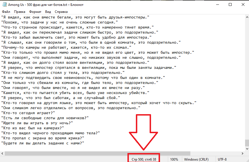This screenshot has width=249, height=162.
Task: Click the line 'Кажется, кто-то пытается убить всех'
Action: [x=75, y=93]
